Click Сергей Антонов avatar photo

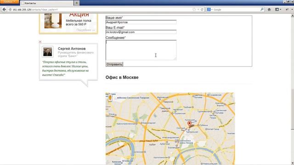(x=48, y=52)
